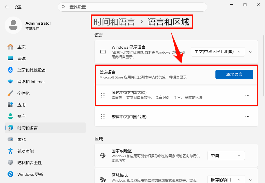Click 本地账户 label under Administrator
This screenshot has height=183, width=265.
[32, 28]
